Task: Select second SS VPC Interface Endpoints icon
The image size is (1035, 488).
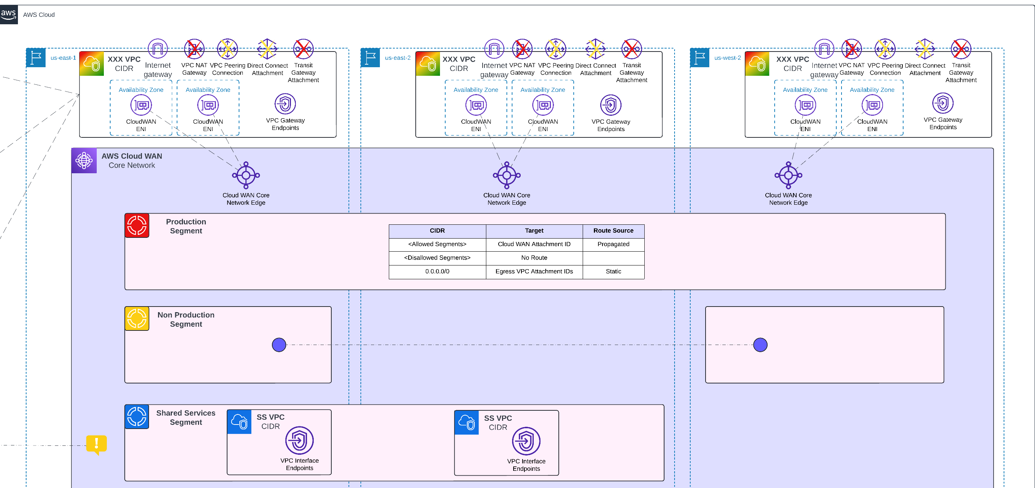Action: [526, 441]
